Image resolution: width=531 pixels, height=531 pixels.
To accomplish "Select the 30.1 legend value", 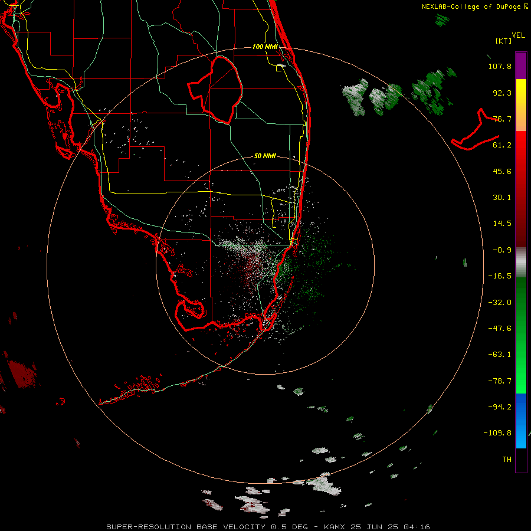I will [502, 198].
